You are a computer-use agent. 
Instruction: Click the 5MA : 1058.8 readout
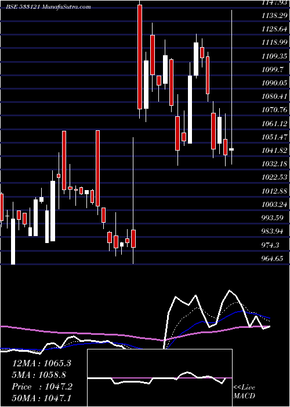tap(39, 375)
